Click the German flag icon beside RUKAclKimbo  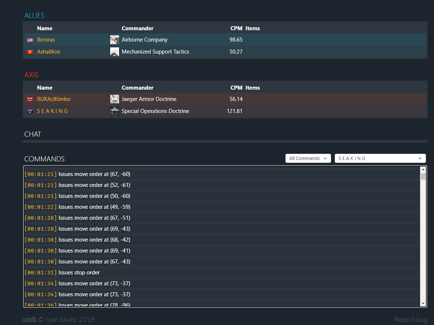tap(30, 99)
